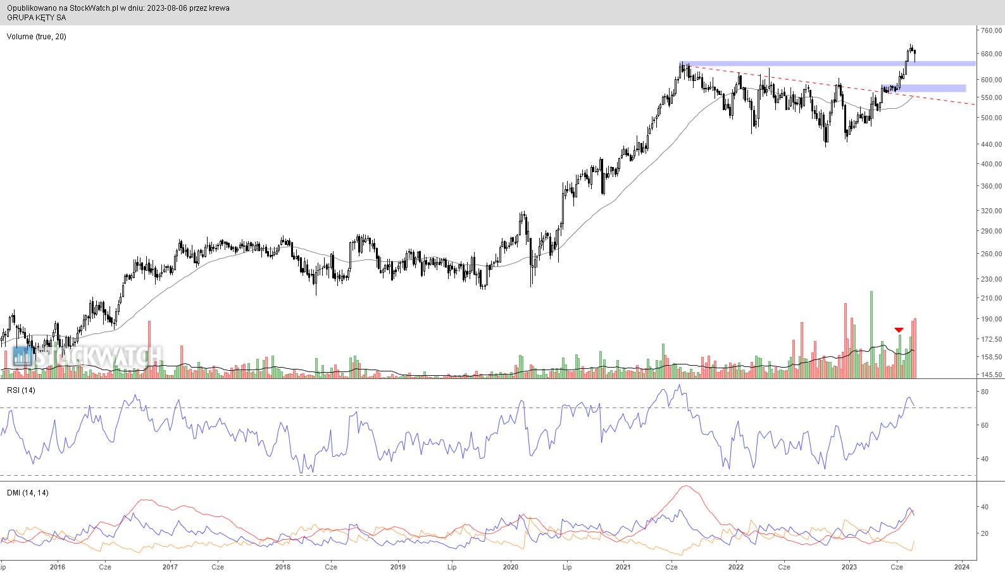Click the 2023 label on the time axis
The height and width of the screenshot is (572, 1005).
click(x=849, y=567)
